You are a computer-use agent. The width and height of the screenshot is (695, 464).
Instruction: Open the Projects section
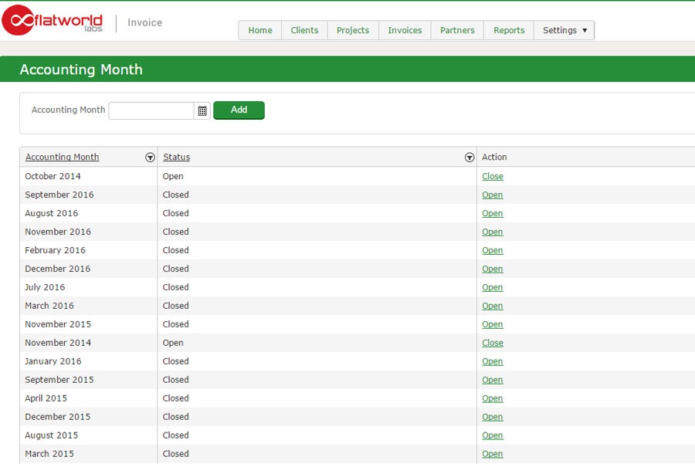[352, 30]
